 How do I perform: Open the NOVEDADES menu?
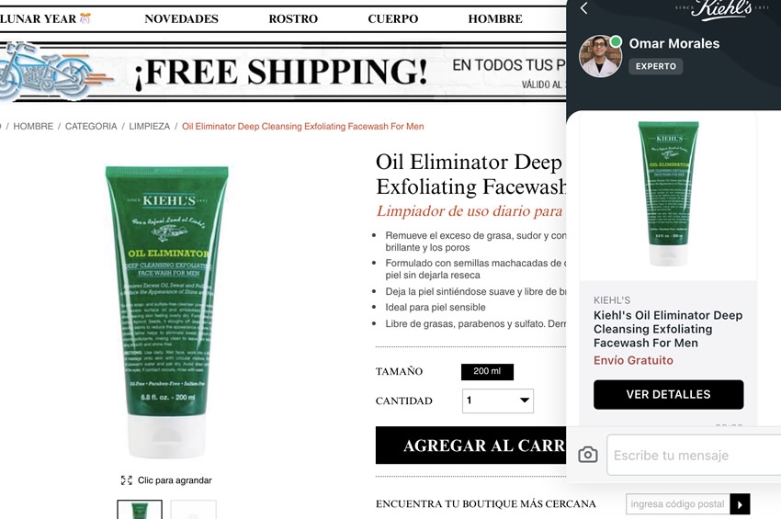(181, 19)
